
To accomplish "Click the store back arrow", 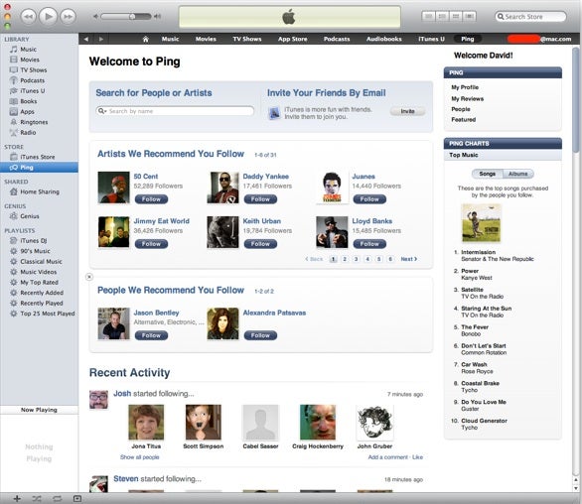I will click(x=86, y=39).
